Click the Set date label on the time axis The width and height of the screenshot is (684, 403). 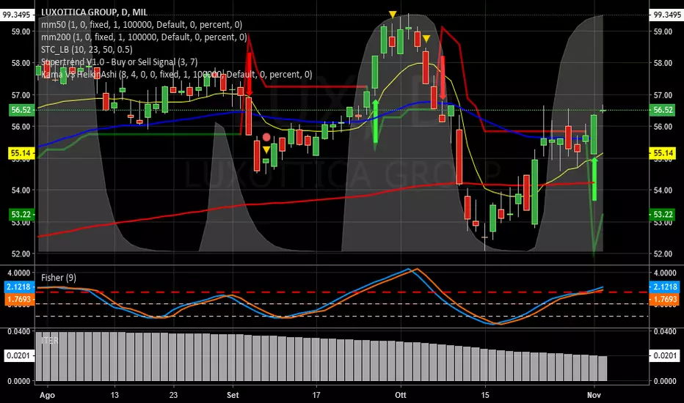click(233, 395)
